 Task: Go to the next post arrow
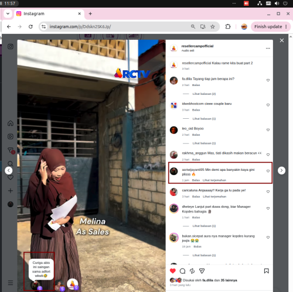[281, 170]
